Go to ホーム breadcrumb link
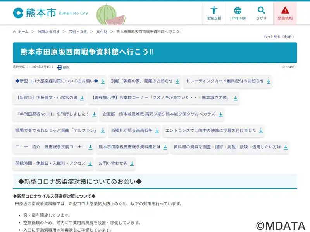 (x=23, y=32)
